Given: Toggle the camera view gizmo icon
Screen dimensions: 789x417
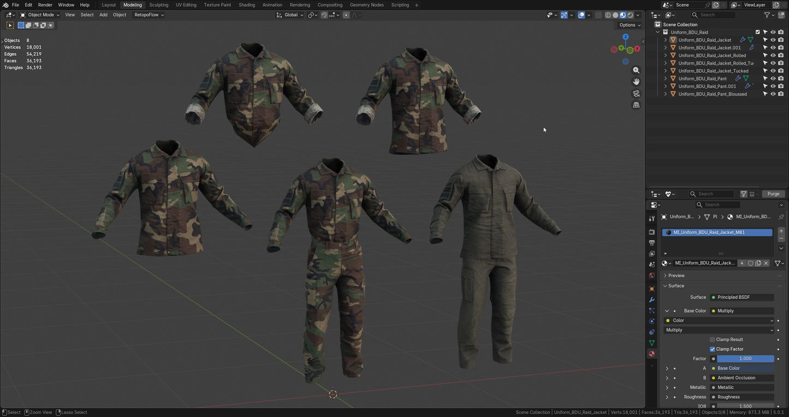Looking at the screenshot, I should tap(636, 93).
